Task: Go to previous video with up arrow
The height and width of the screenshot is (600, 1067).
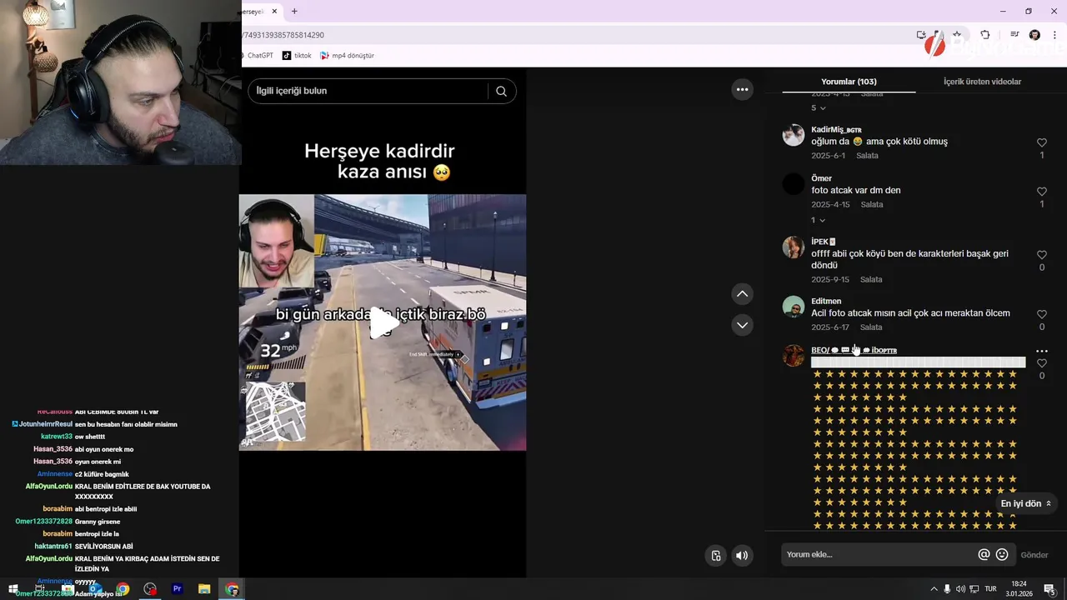Action: coord(742,293)
